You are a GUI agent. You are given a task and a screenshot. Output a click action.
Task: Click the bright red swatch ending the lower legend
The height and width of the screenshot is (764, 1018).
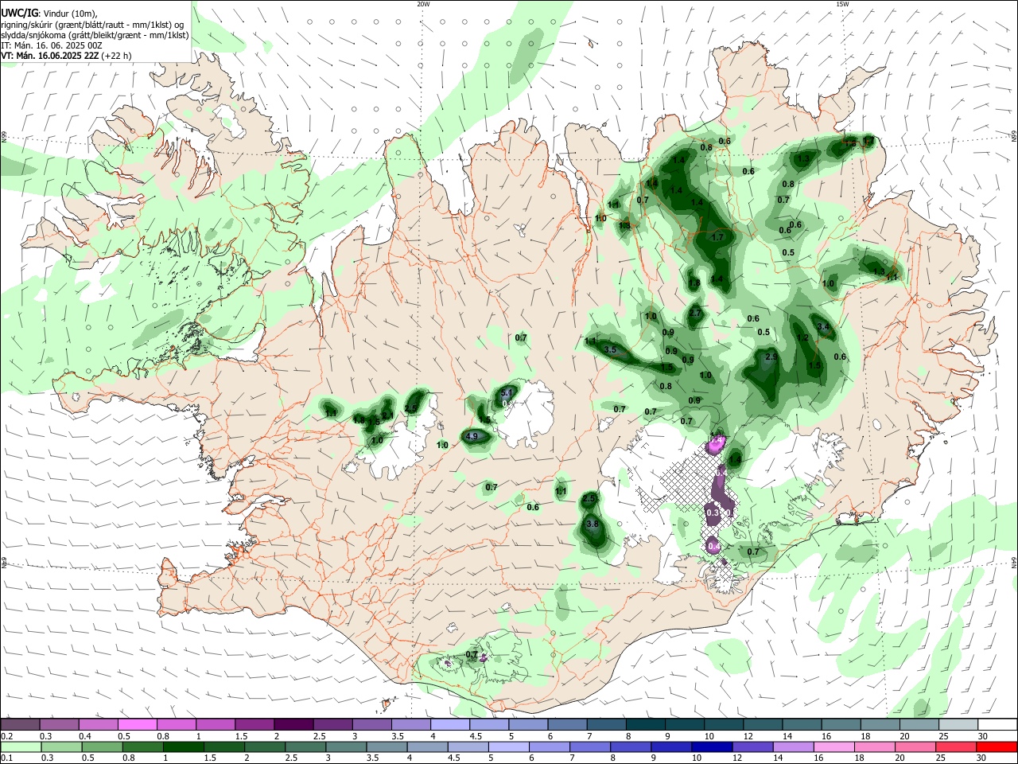tap(997, 746)
